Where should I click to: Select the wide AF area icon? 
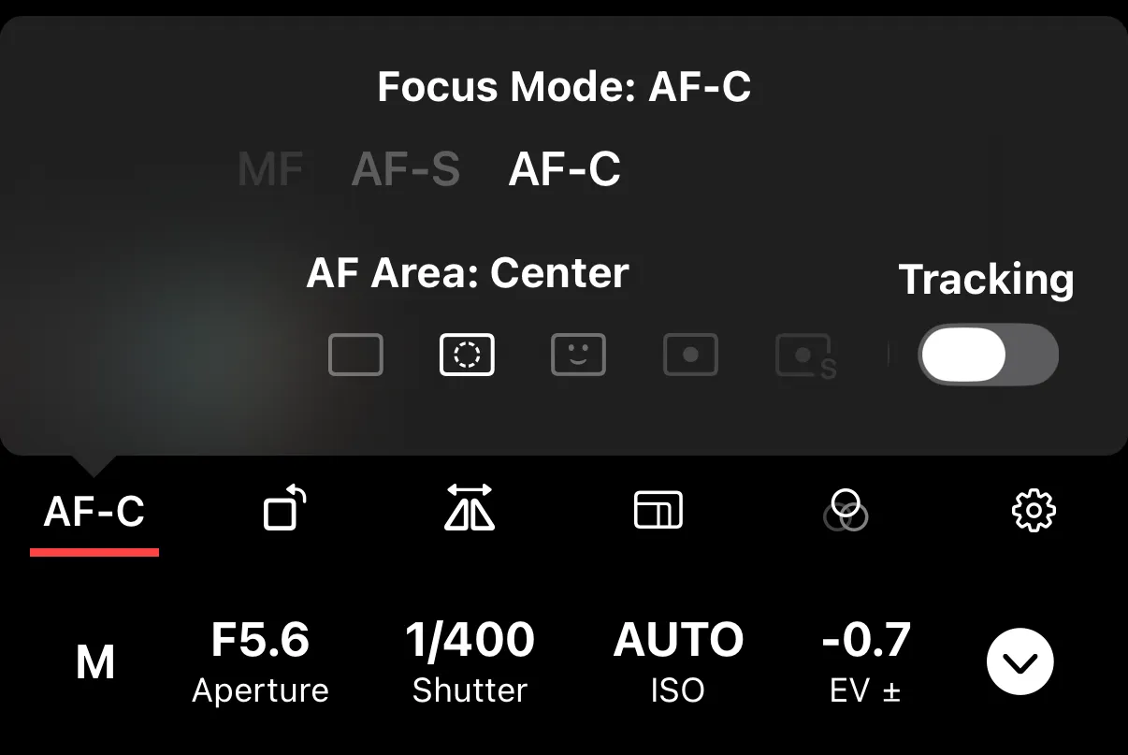(x=355, y=355)
